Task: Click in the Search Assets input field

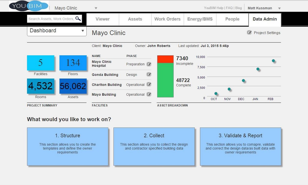Action: point(51,19)
